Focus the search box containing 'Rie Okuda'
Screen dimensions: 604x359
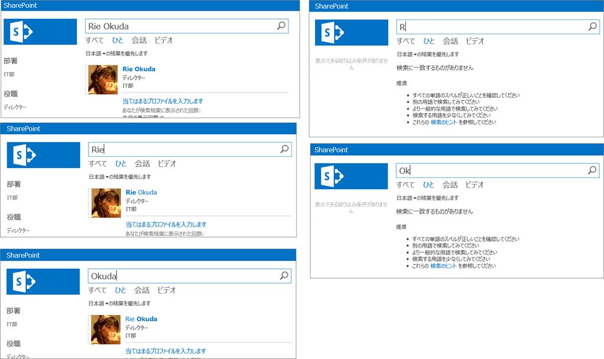tap(187, 26)
